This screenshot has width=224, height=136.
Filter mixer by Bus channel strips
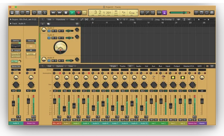click(x=160, y=66)
